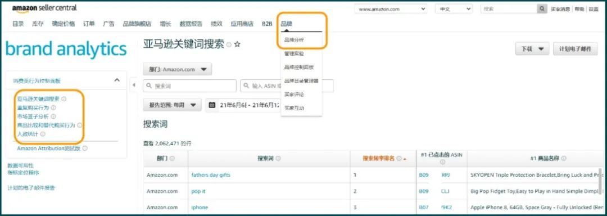Click info icon in 搜索频率排名 column header
The height and width of the screenshot is (216, 607).
pyautogui.click(x=398, y=158)
